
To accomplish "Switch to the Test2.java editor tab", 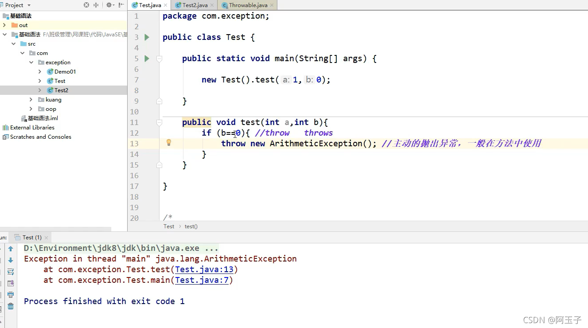I will (x=195, y=5).
